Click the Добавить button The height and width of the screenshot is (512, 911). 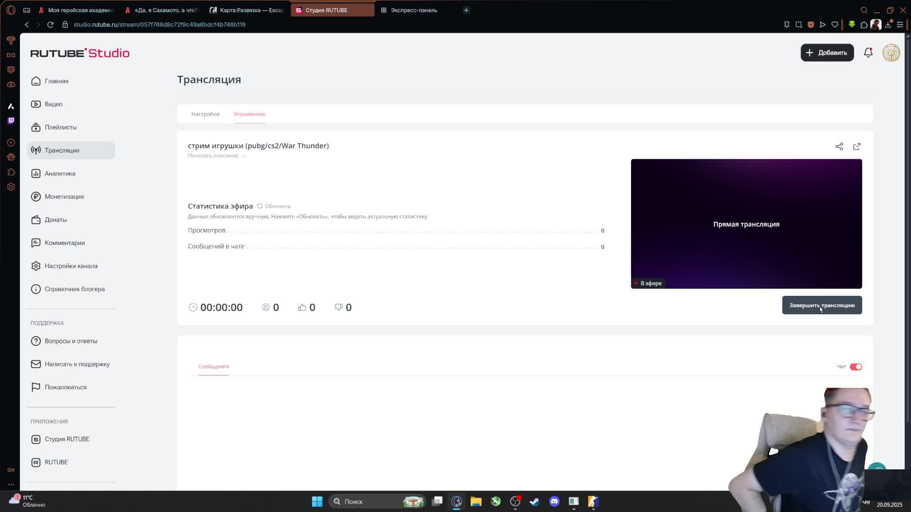pyautogui.click(x=827, y=53)
